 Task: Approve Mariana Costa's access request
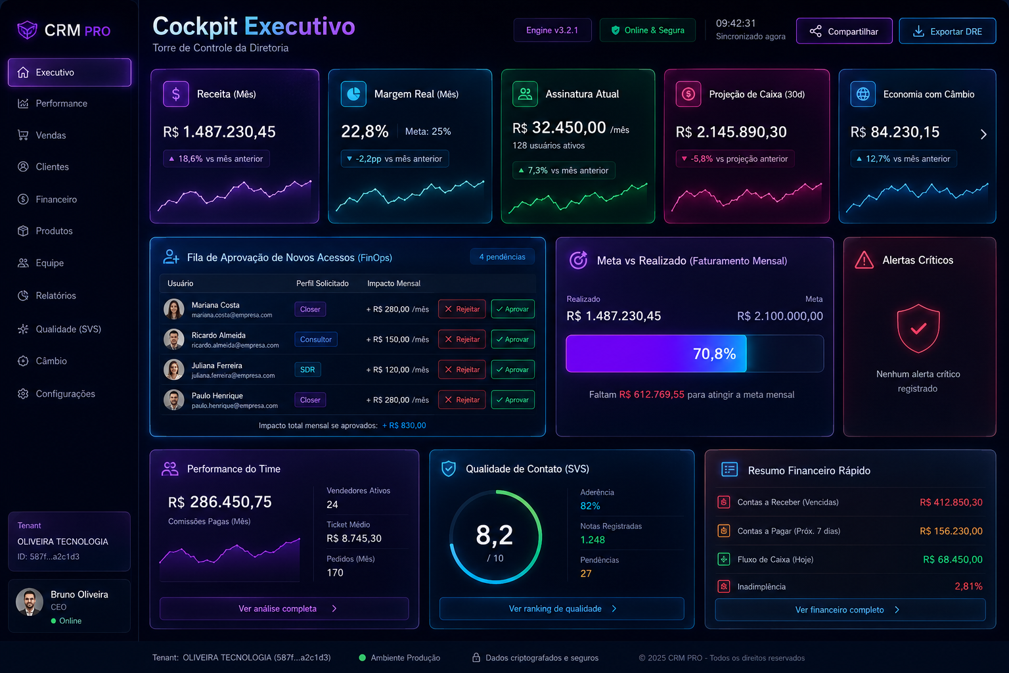pyautogui.click(x=512, y=309)
